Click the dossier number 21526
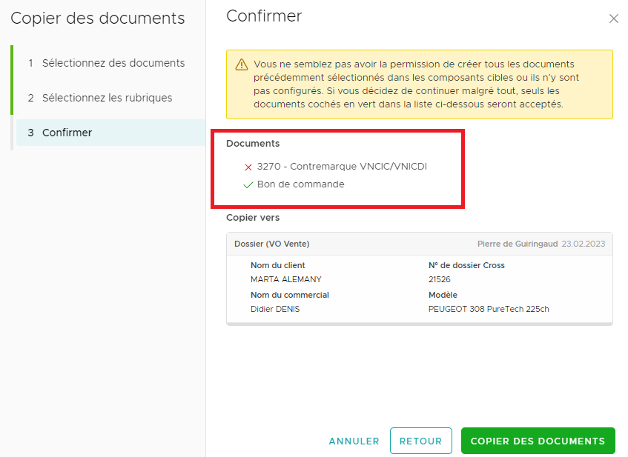This screenshot has height=457, width=628. [440, 279]
